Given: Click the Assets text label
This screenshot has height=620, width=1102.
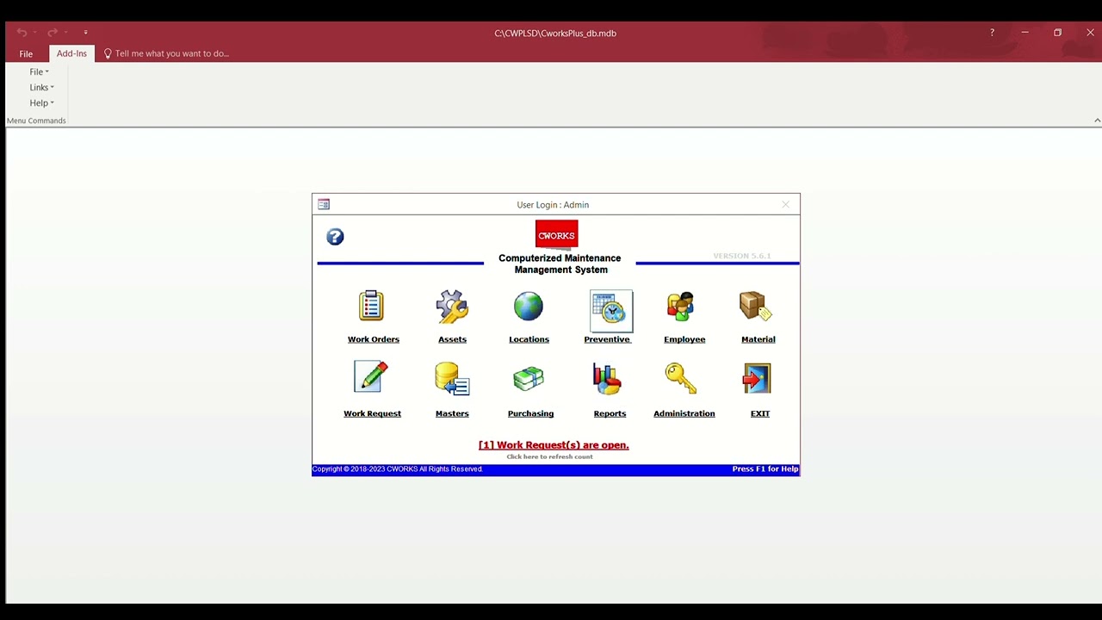Looking at the screenshot, I should click(452, 339).
